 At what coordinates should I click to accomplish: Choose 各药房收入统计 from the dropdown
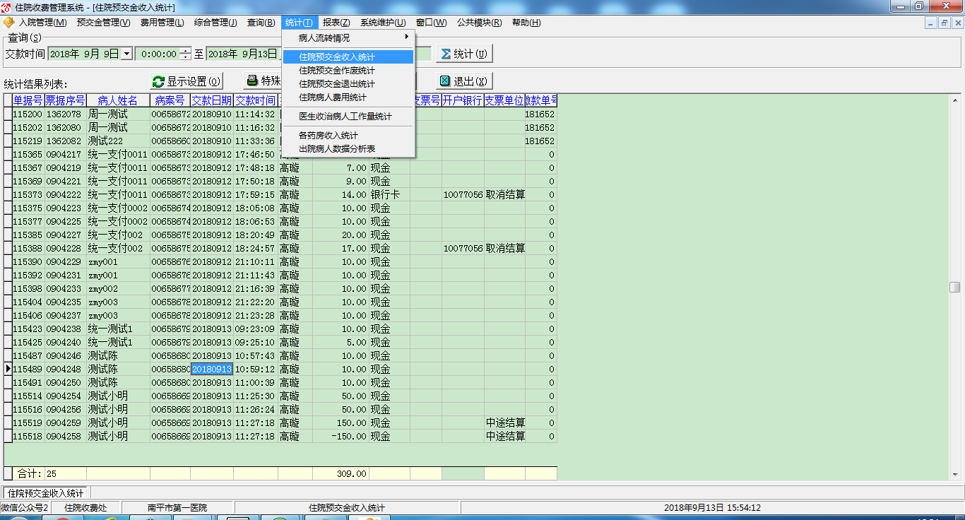pos(348,136)
